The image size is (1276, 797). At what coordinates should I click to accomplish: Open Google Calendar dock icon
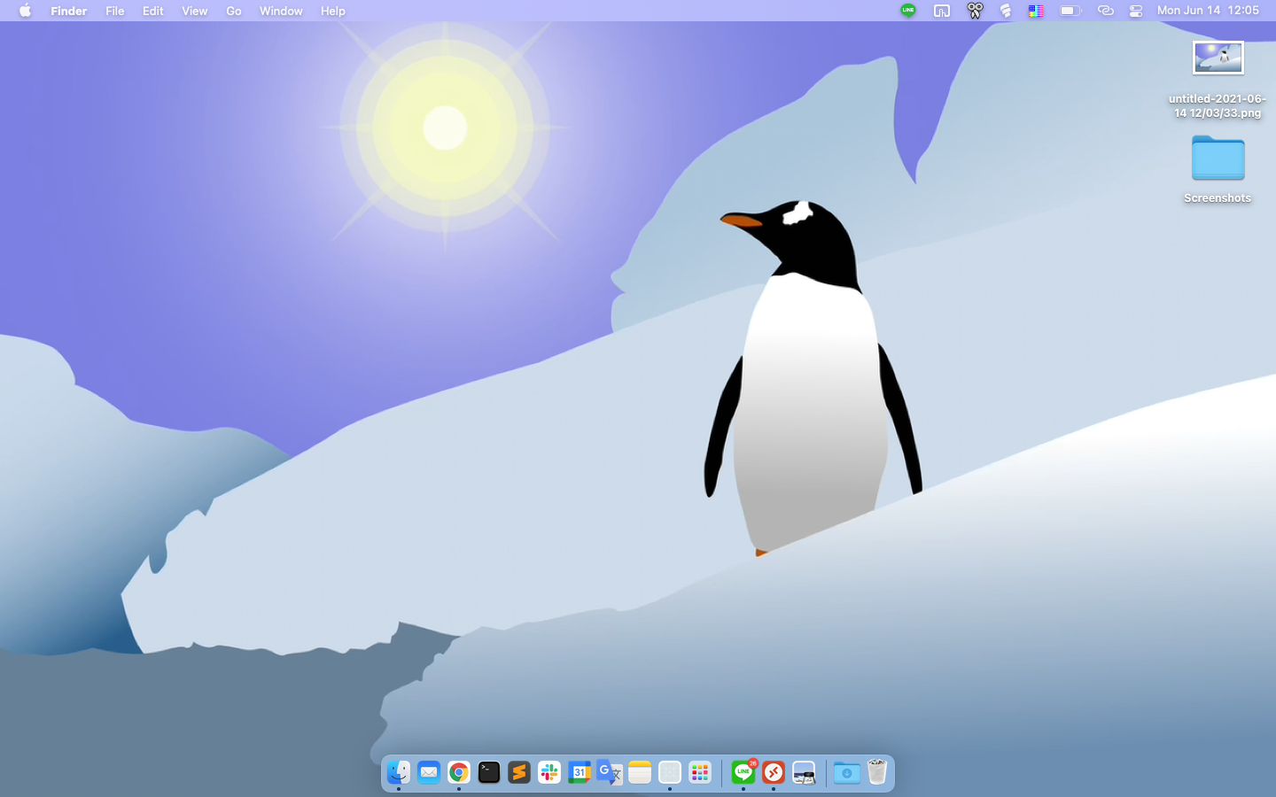[579, 772]
